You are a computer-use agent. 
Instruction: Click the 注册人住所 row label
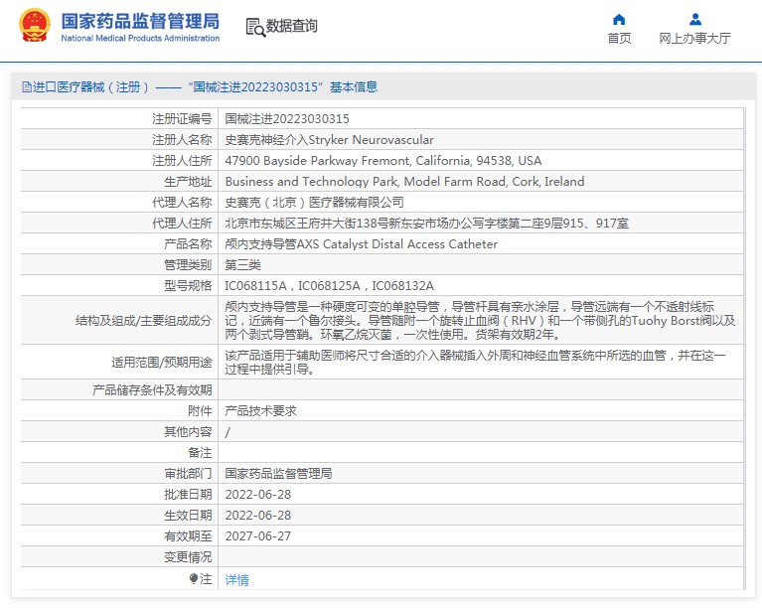pyautogui.click(x=182, y=161)
